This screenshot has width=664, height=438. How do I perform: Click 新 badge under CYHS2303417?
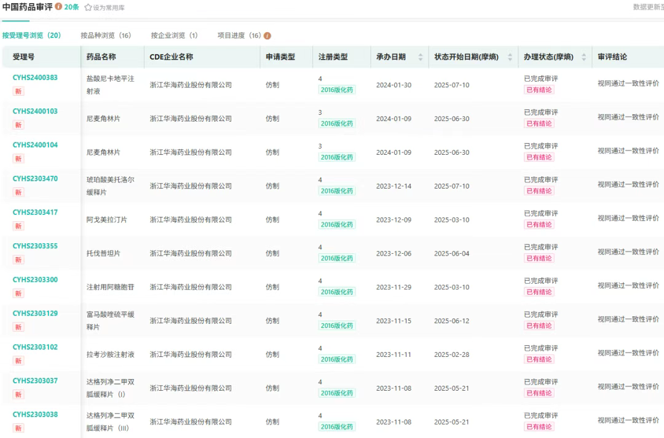tap(18, 226)
